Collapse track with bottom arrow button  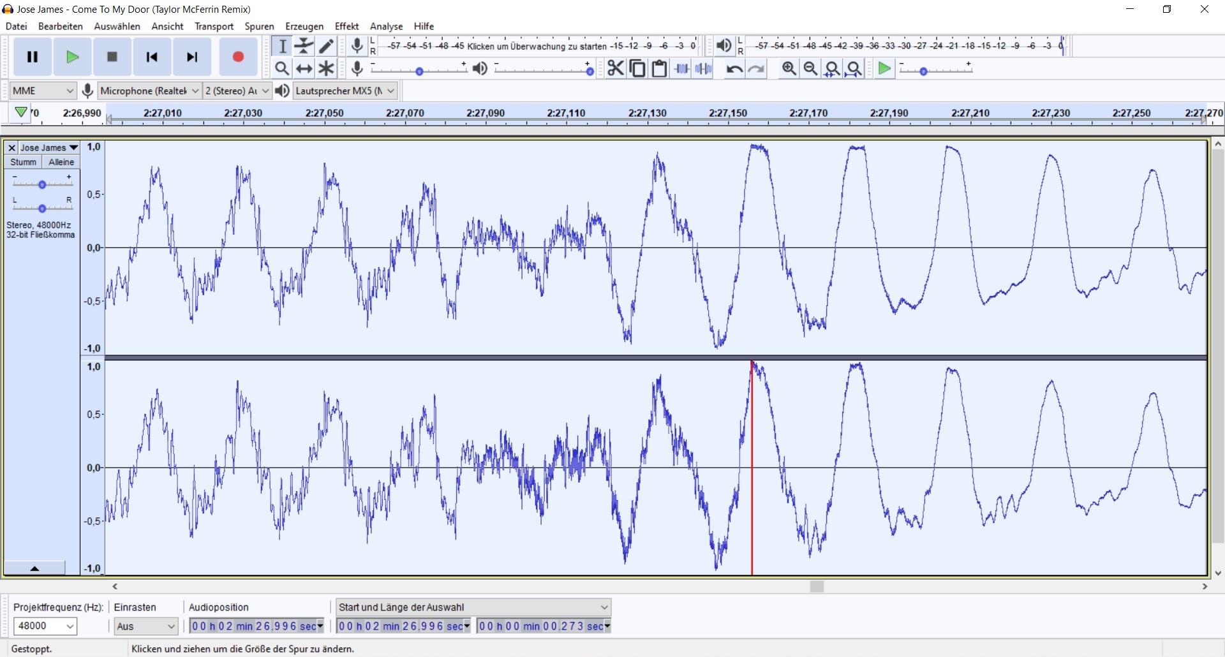pyautogui.click(x=35, y=568)
